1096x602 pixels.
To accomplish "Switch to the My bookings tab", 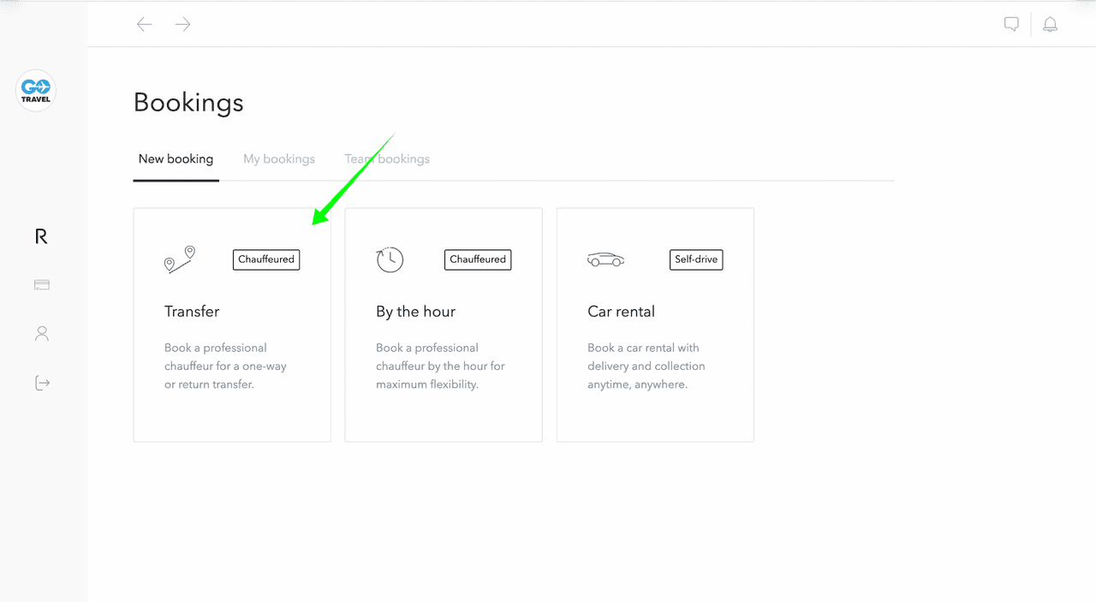I will (x=279, y=159).
